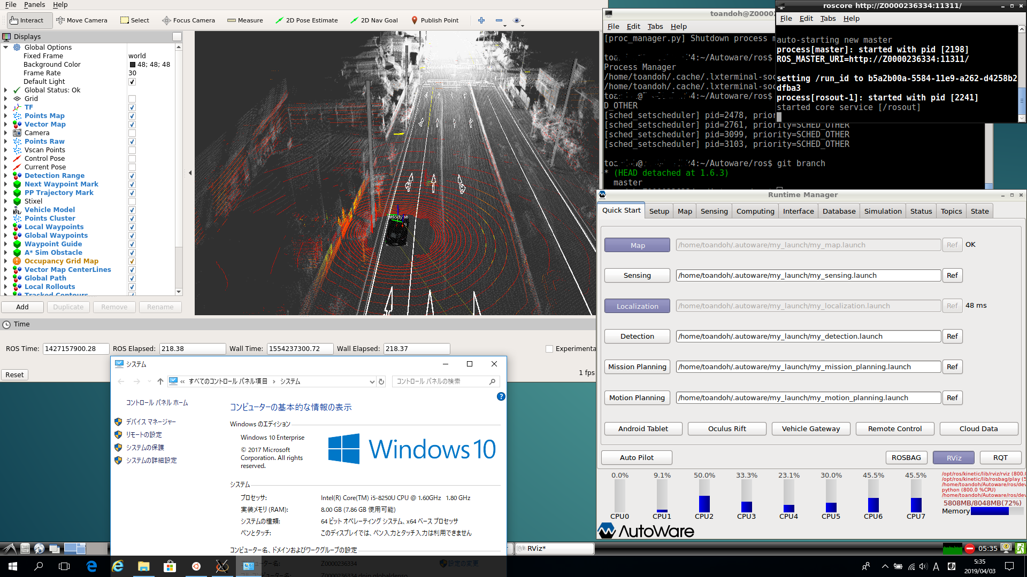The image size is (1027, 577).
Task: Disable the Points Map display
Action: pyautogui.click(x=132, y=116)
